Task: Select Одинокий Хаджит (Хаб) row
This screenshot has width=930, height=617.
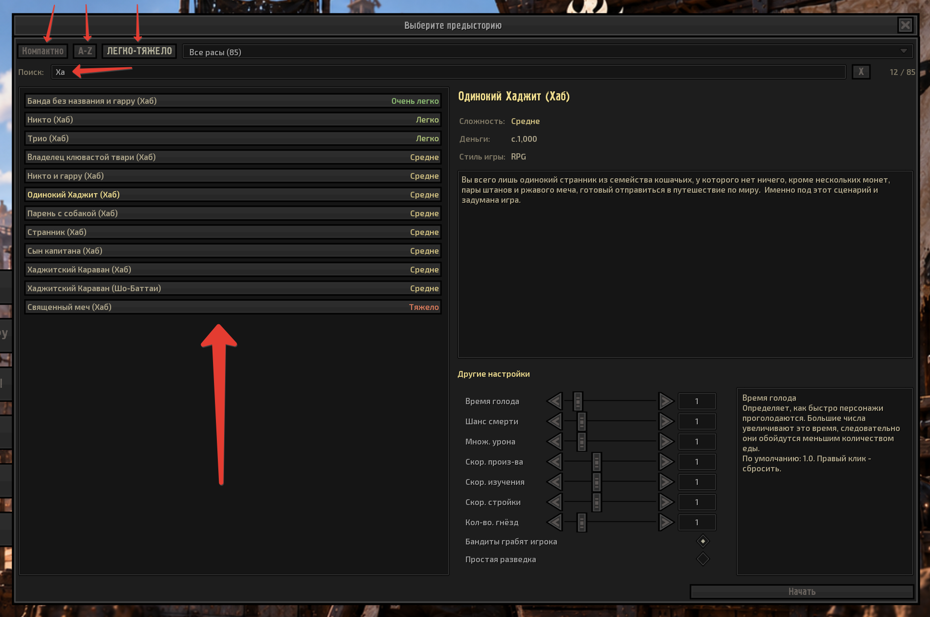Action: [x=233, y=195]
